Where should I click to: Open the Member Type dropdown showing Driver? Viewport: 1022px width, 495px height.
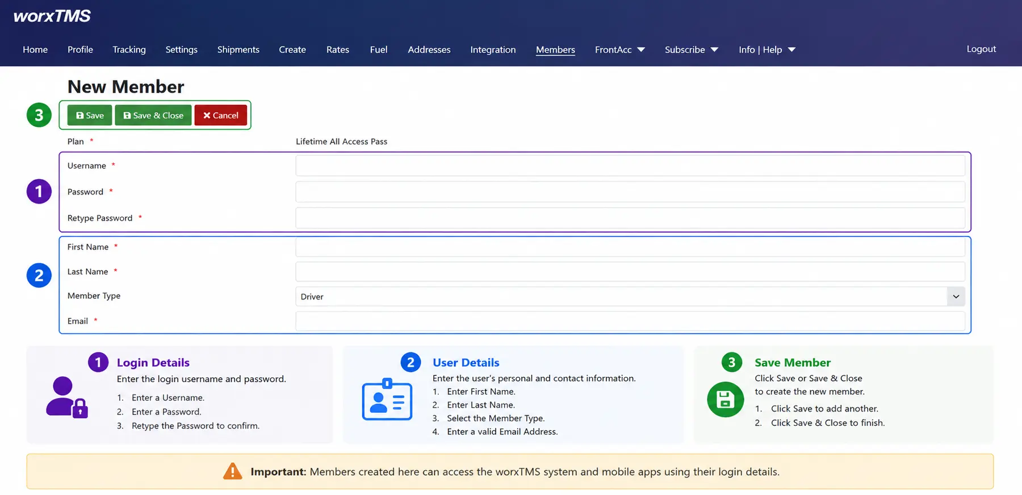tap(630, 297)
